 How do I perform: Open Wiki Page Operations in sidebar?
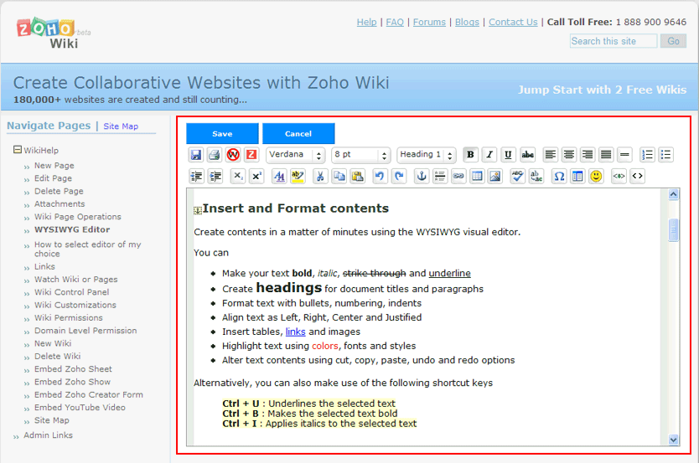pos(78,217)
